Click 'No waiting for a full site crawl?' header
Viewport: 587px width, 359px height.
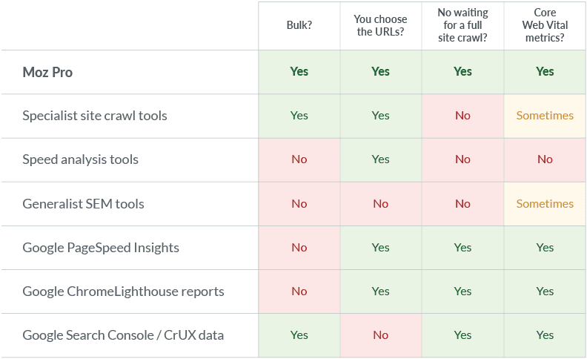(462, 25)
